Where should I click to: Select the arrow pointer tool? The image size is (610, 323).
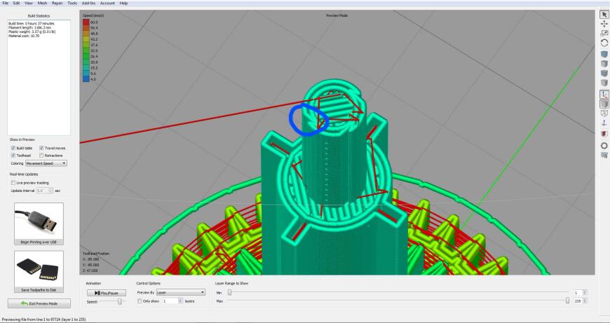coord(604,15)
